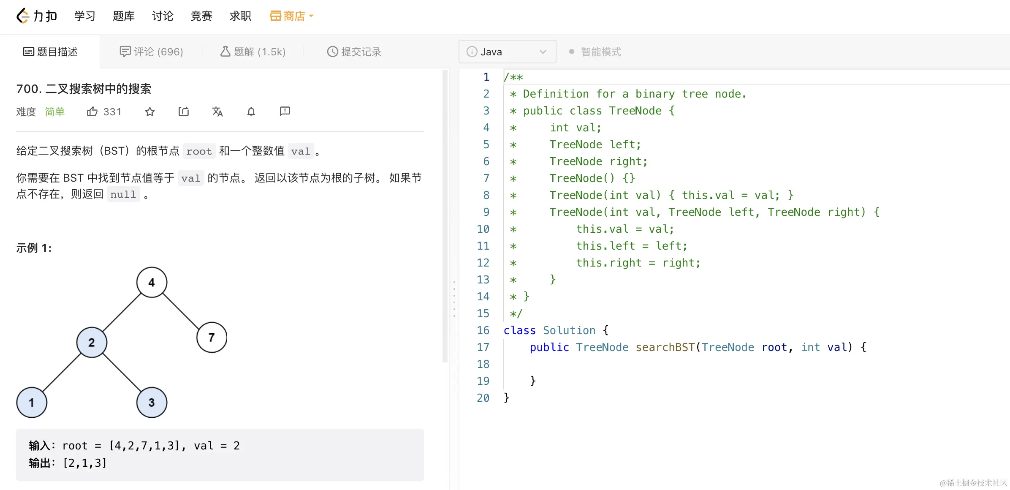Click the share icon
Viewport: 1010px width, 490px height.
point(184,112)
